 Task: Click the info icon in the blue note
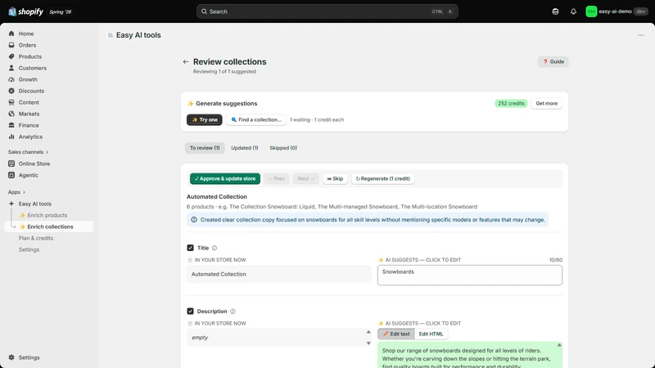[194, 220]
